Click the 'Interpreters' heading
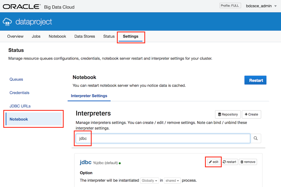Screen dimensions: 281x187 (x=93, y=113)
